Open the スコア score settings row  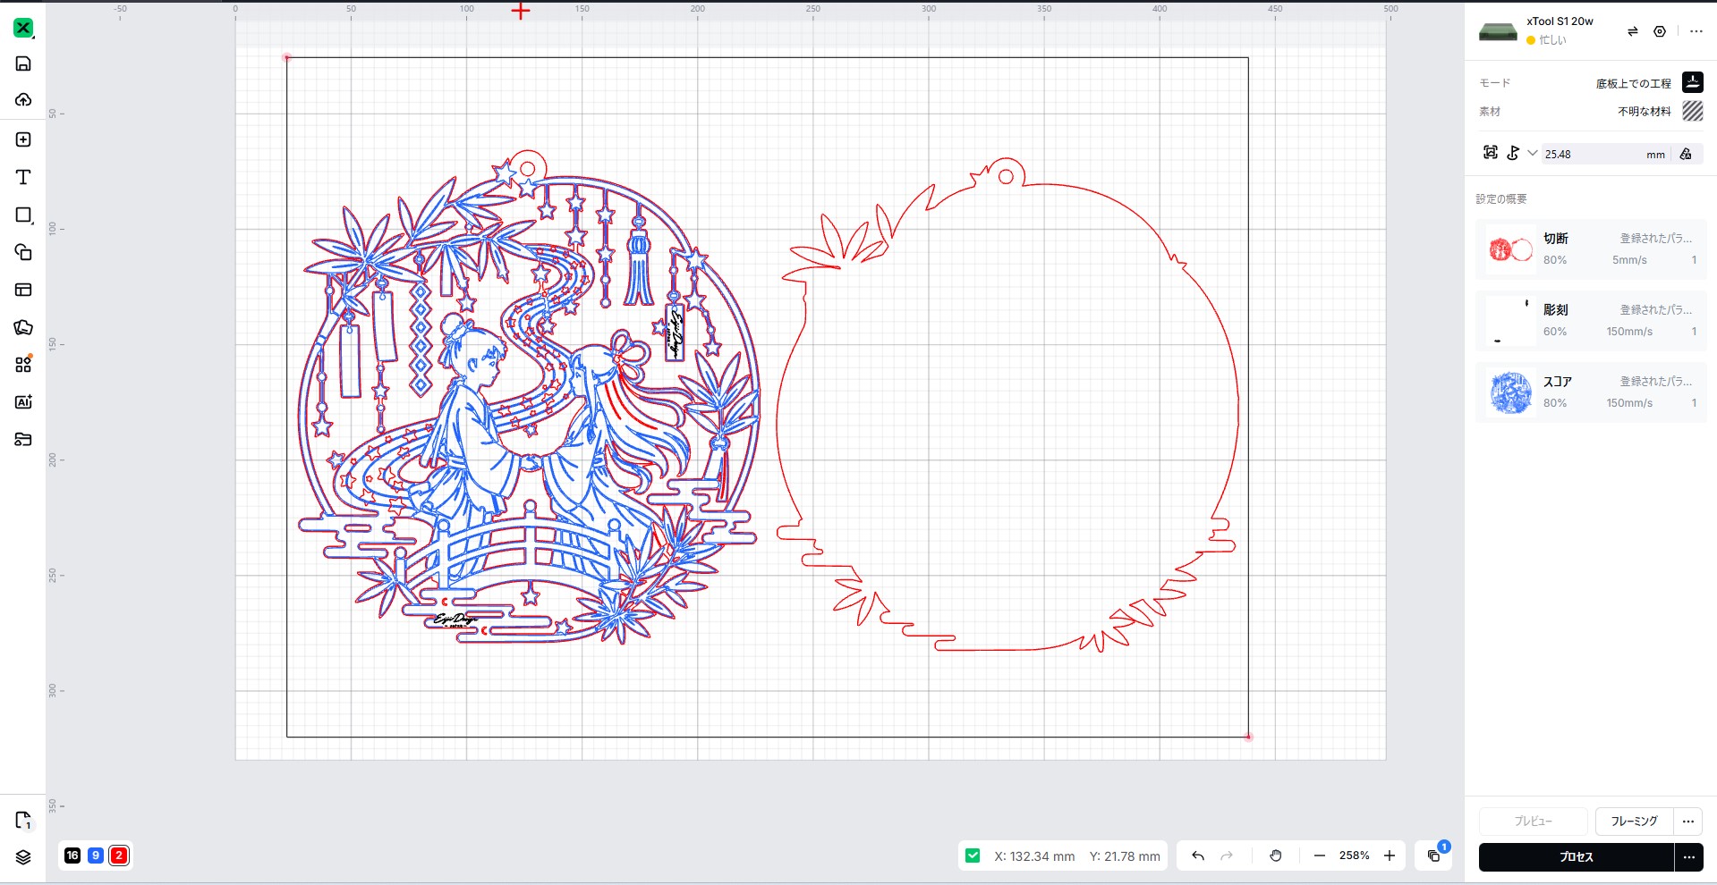click(1591, 392)
